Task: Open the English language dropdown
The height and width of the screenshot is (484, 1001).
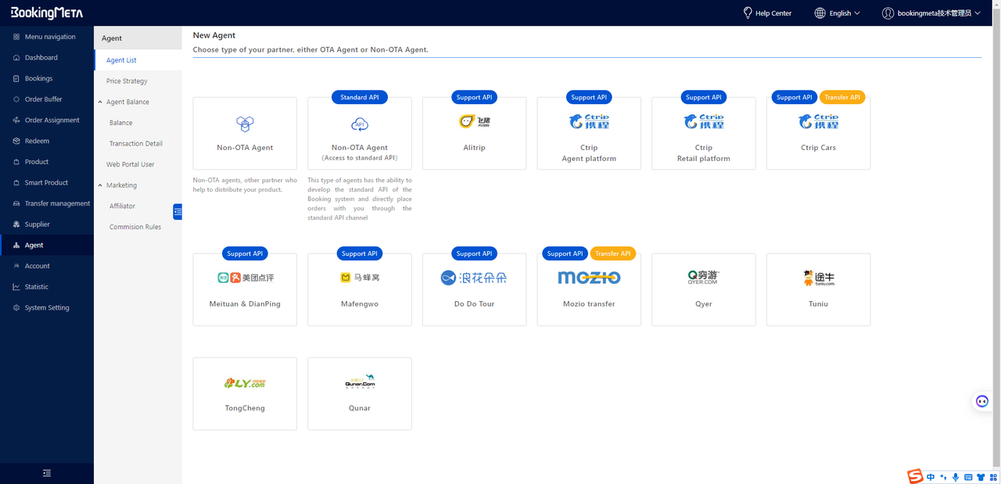Action: click(x=837, y=13)
